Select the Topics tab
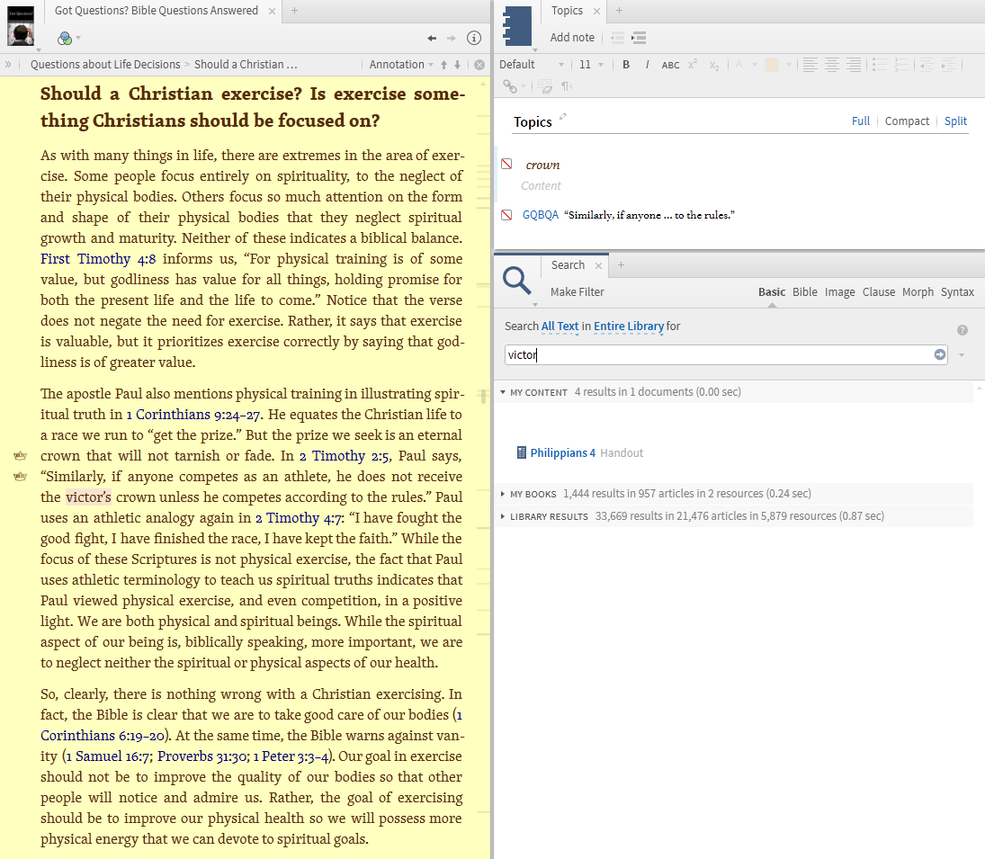985x859 pixels. (567, 11)
